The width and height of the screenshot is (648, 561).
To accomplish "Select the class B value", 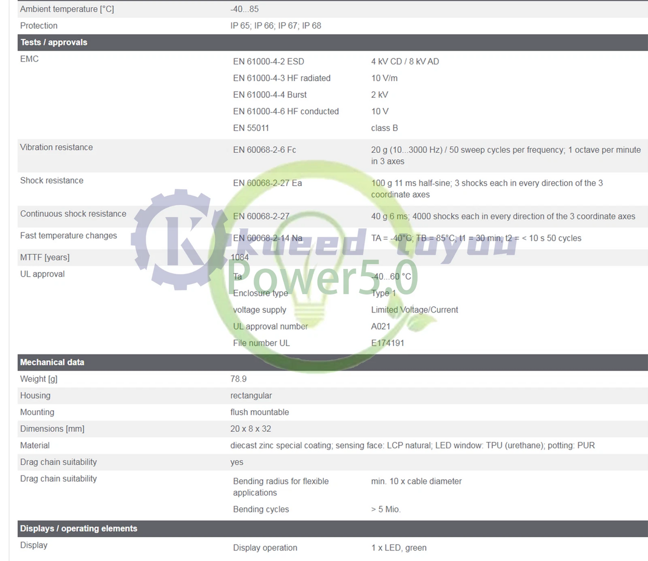I will click(x=384, y=128).
